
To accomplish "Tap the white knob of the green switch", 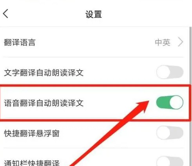I will click(176, 102).
